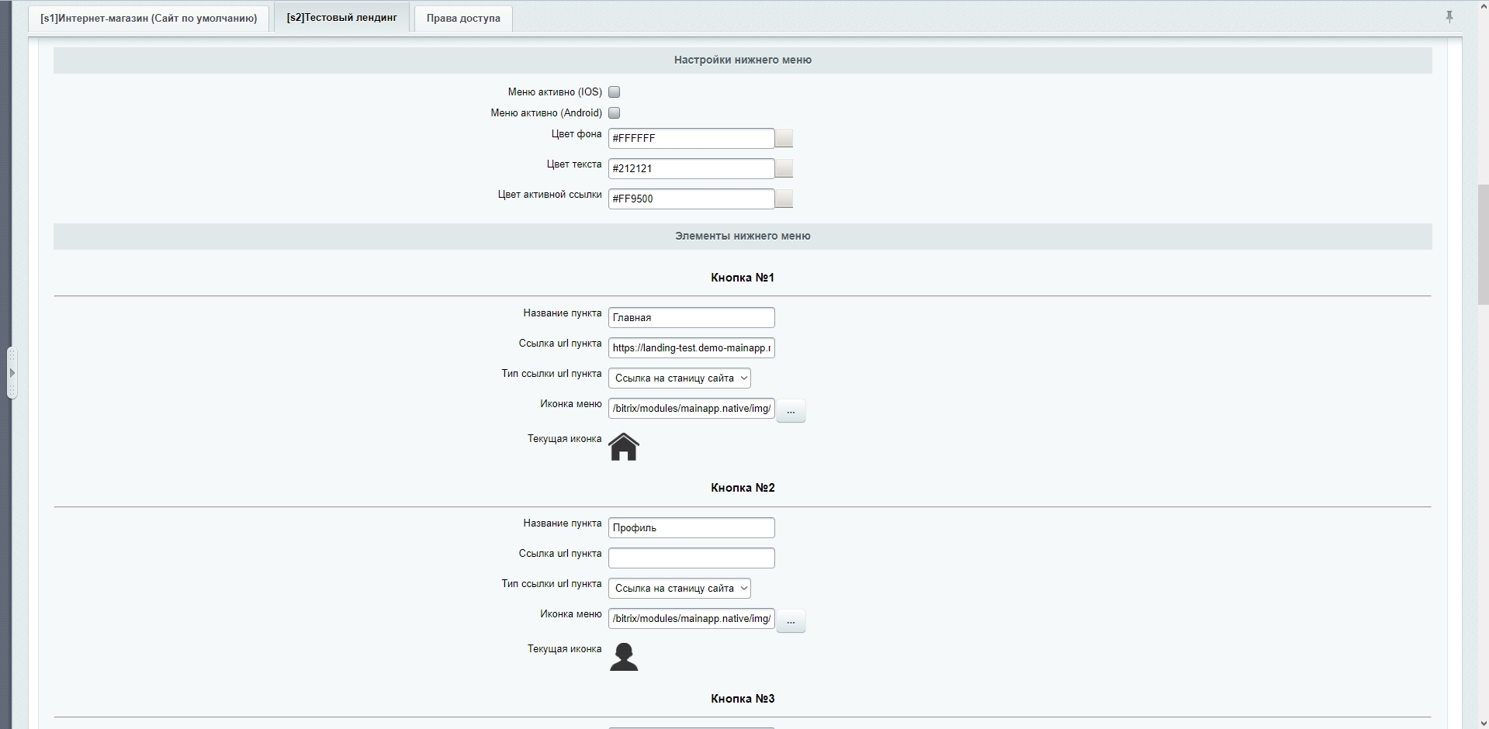Viewport: 1489px width, 729px height.
Task: Browse icon file for Кнопка №2
Action: pyautogui.click(x=791, y=621)
